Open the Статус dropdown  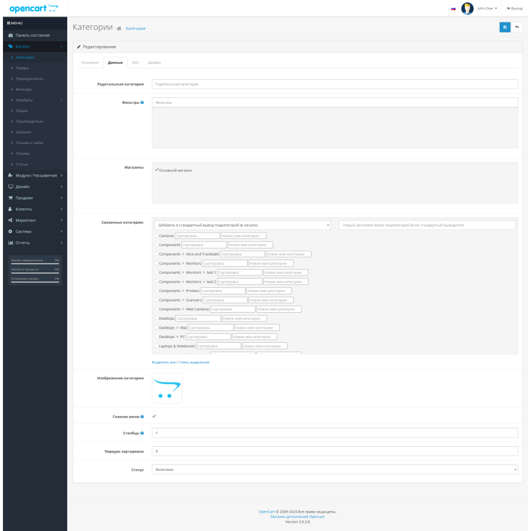pyautogui.click(x=335, y=470)
